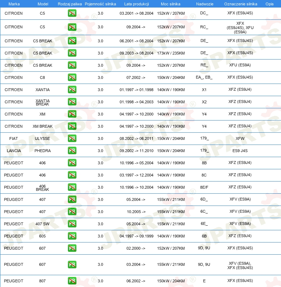This screenshot has height=287, width=281.
Task: Click the 'Nadwozie' column header
Action: (205, 4)
